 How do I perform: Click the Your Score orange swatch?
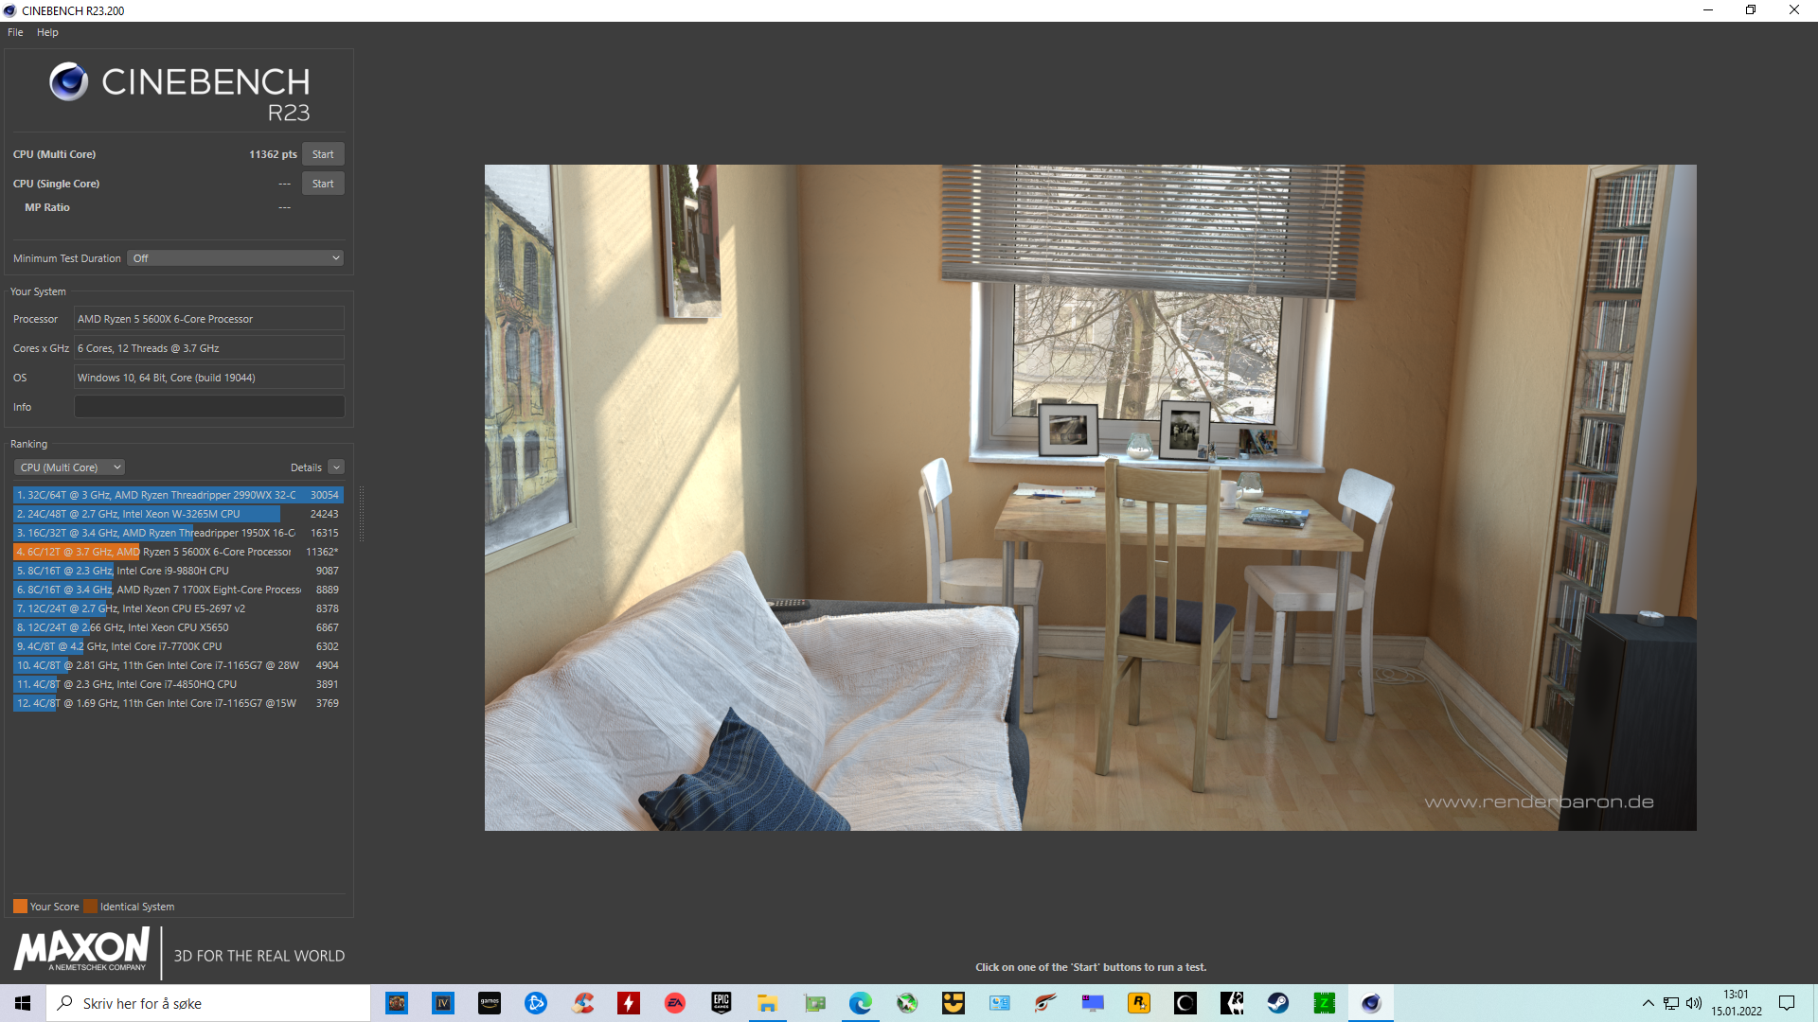(20, 907)
